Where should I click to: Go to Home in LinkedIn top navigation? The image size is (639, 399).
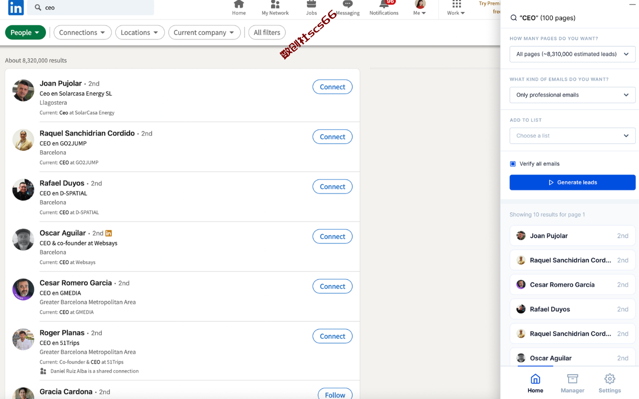239,8
